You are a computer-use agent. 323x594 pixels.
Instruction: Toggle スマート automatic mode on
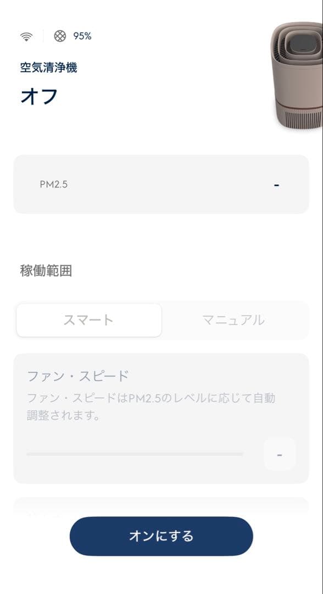click(90, 320)
